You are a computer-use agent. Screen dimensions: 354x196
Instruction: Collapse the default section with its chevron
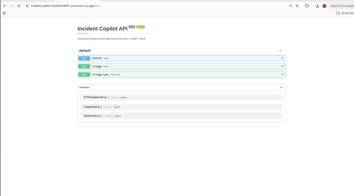click(x=280, y=50)
